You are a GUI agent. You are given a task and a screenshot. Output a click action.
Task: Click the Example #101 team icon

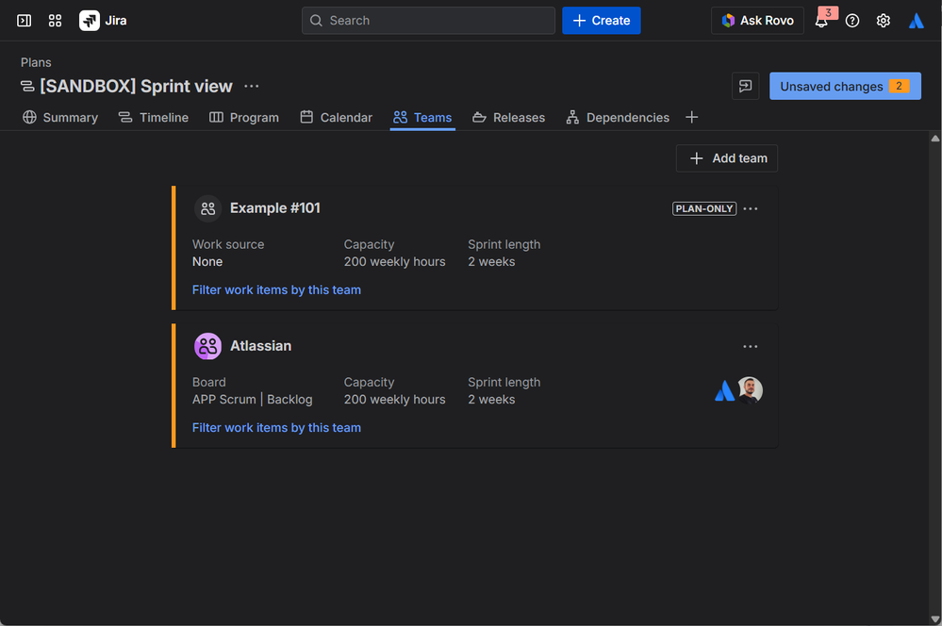(x=207, y=208)
